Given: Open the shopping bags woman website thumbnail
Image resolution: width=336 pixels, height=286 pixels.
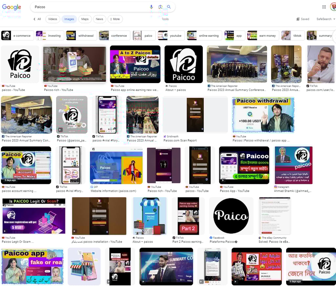Looking at the screenshot, I should tap(116, 165).
